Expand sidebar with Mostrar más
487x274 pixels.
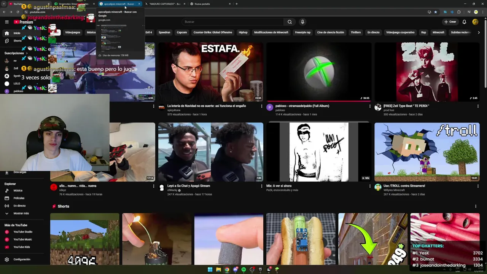click(21, 213)
